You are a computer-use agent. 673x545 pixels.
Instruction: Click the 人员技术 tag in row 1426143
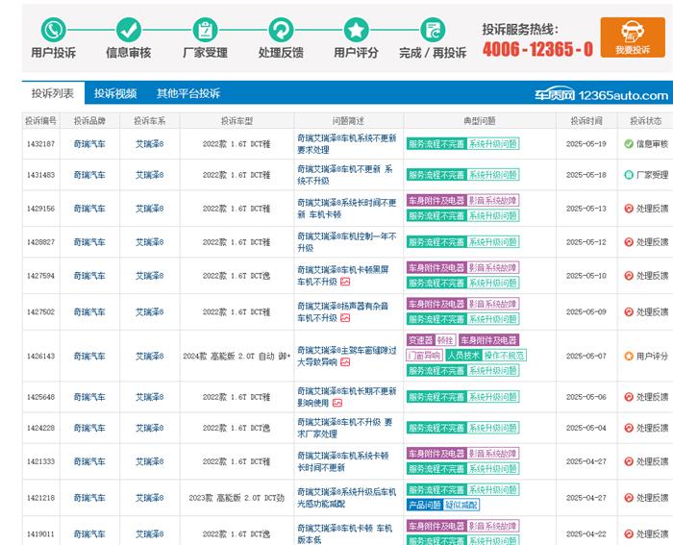(463, 356)
